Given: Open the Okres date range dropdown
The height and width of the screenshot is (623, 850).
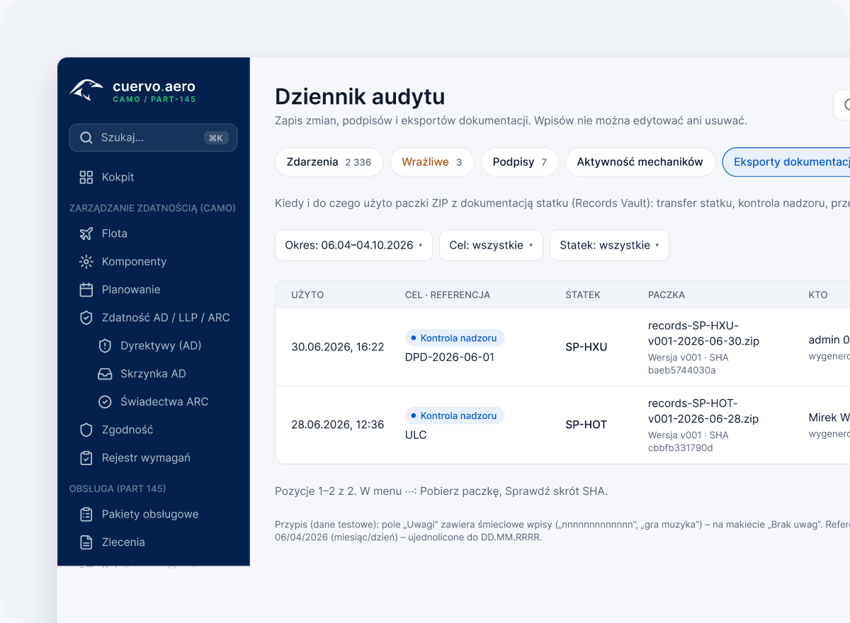Looking at the screenshot, I should (353, 245).
